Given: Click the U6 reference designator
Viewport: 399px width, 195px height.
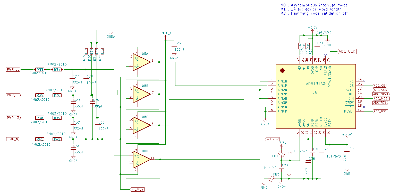Looking at the screenshot, I should 315,92.
